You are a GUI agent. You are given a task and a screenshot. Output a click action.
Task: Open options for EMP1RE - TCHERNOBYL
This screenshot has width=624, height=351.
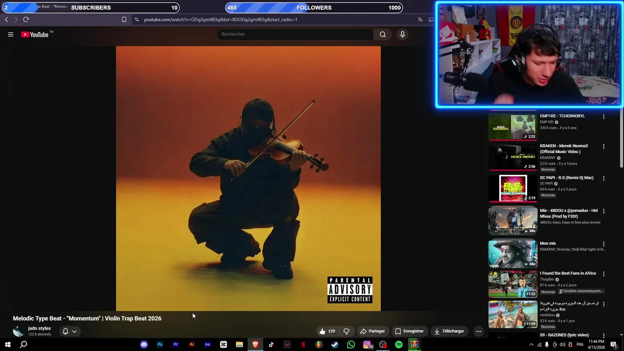[604, 117]
